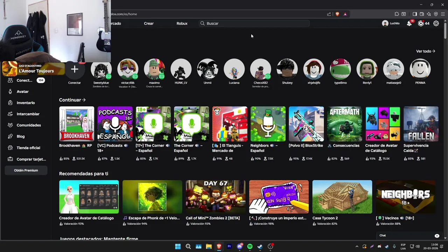This screenshot has height=252, width=448.
Task: Open friend typeBmo's avatar
Action: 341,69
